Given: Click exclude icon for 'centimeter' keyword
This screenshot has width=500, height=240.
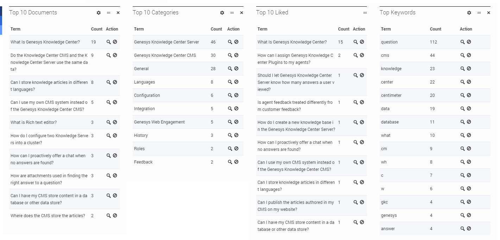Looking at the screenshot, I should [469, 95].
